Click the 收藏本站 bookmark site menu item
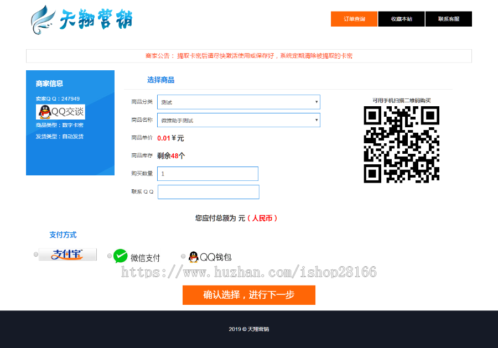The width and height of the screenshot is (498, 348). pyautogui.click(x=401, y=18)
